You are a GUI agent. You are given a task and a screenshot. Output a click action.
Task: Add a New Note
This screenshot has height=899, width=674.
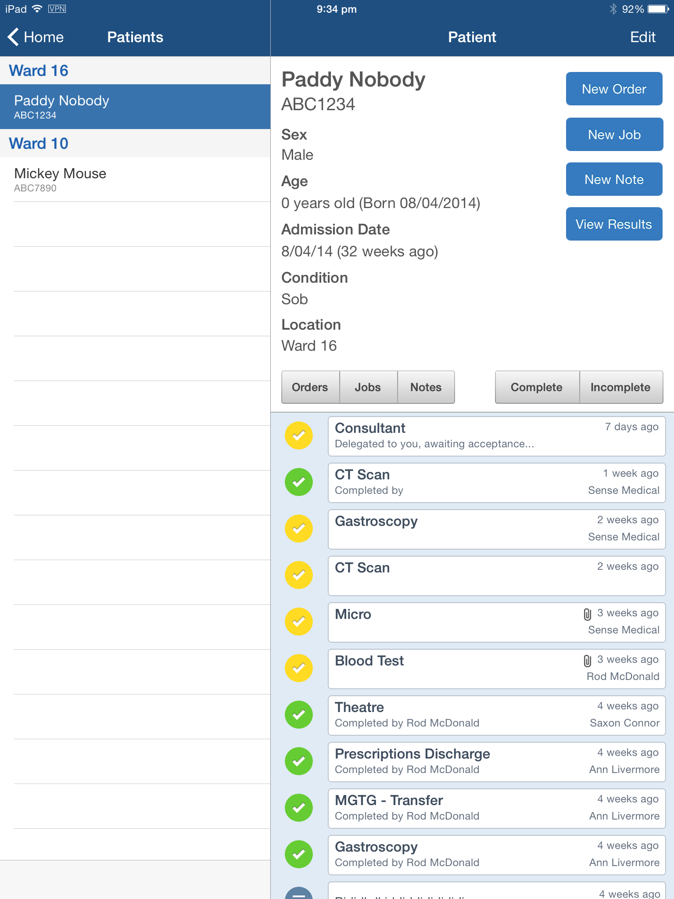614,179
